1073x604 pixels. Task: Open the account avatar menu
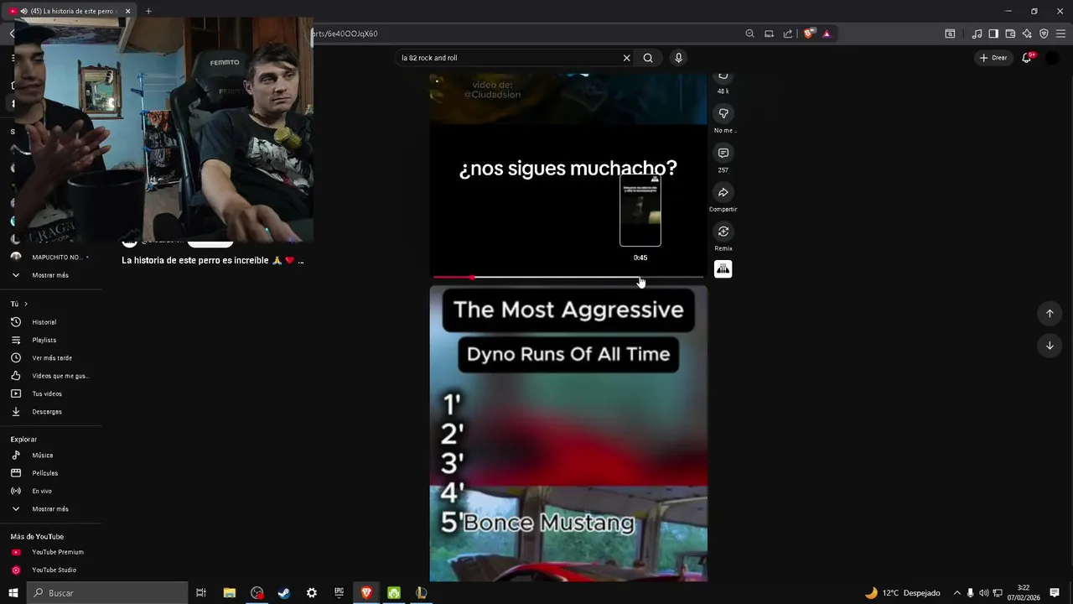[1053, 58]
